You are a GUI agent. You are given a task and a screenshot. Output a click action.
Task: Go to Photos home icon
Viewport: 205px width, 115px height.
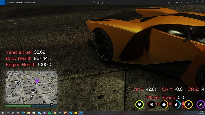pyautogui.click(x=2, y=2)
